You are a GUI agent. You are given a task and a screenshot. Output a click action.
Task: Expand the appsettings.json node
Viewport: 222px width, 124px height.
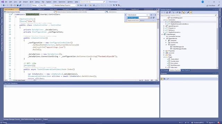pos(164,26)
